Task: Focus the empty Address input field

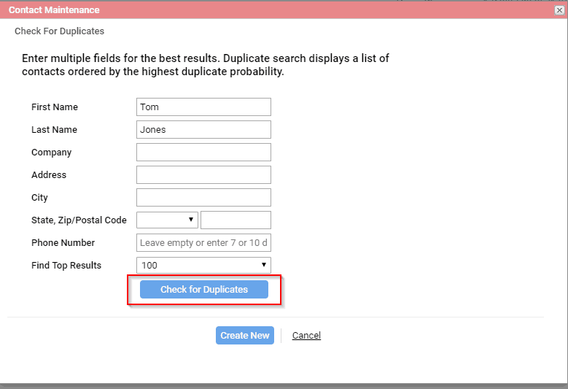Action: pos(203,174)
